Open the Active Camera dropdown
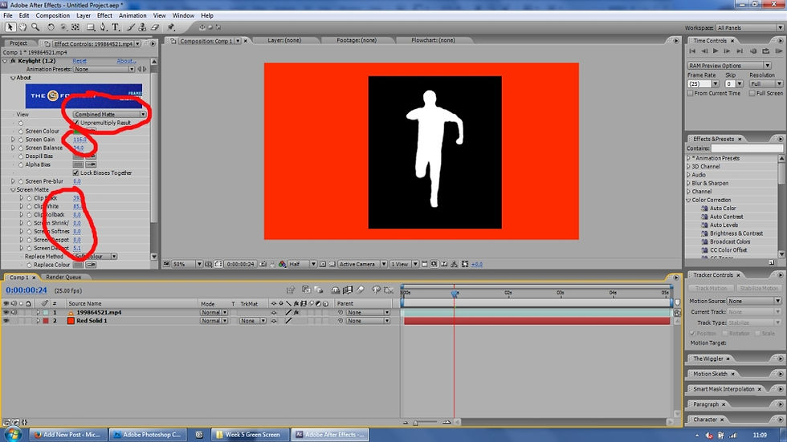 (362, 264)
